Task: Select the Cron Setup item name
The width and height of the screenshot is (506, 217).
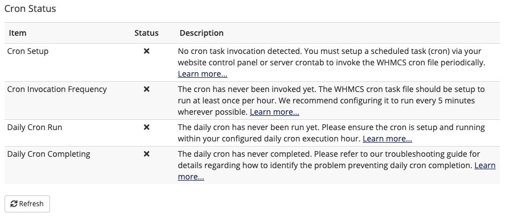Action: tap(28, 51)
